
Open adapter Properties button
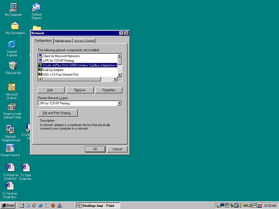click(109, 90)
